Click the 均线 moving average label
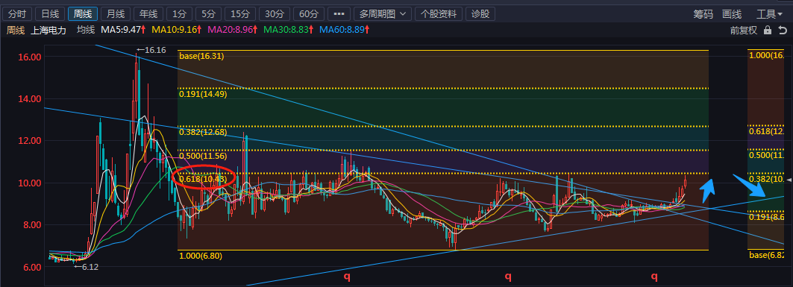 pyautogui.click(x=86, y=30)
